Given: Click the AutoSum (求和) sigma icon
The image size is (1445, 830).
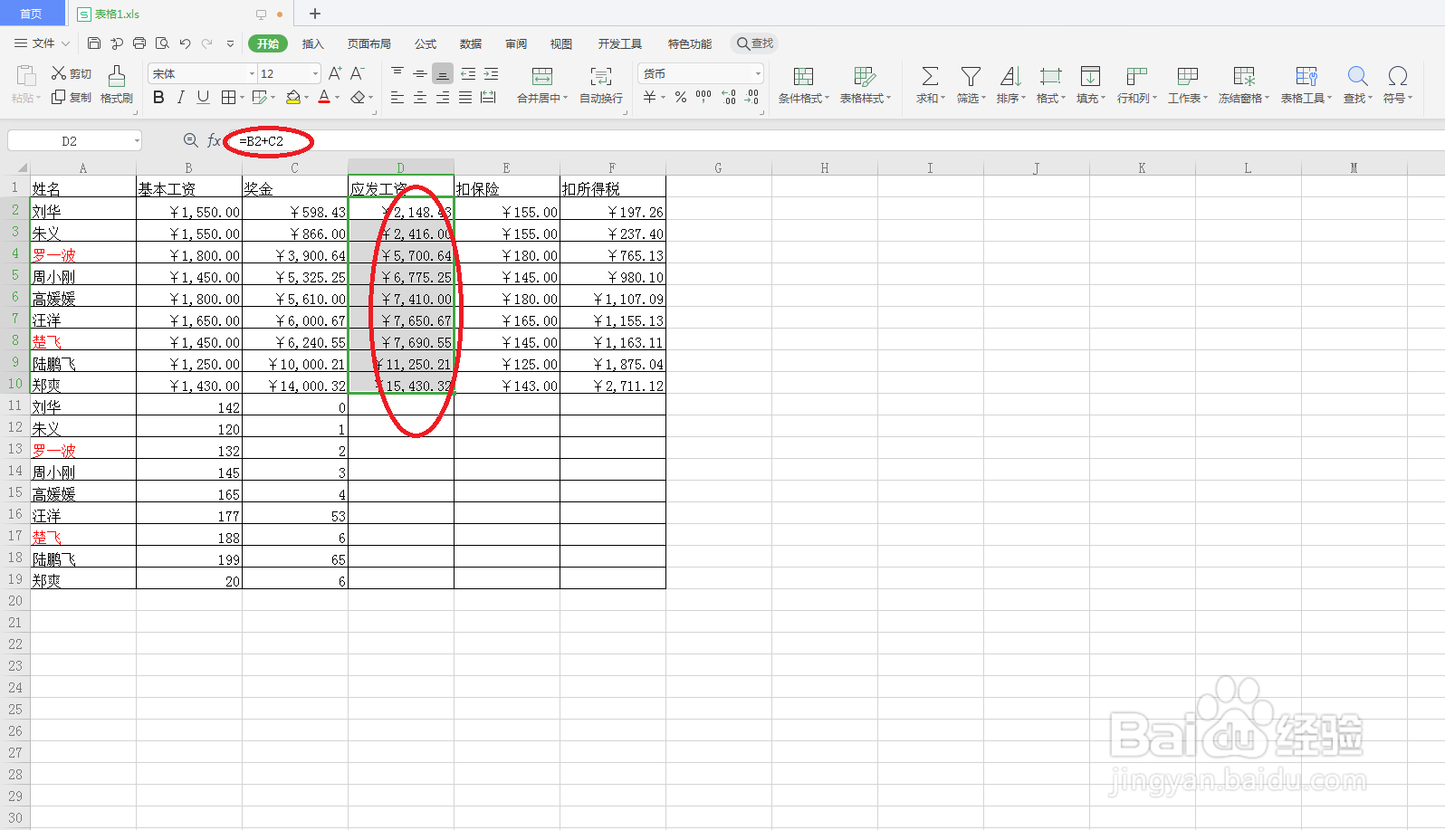Looking at the screenshot, I should [x=930, y=76].
